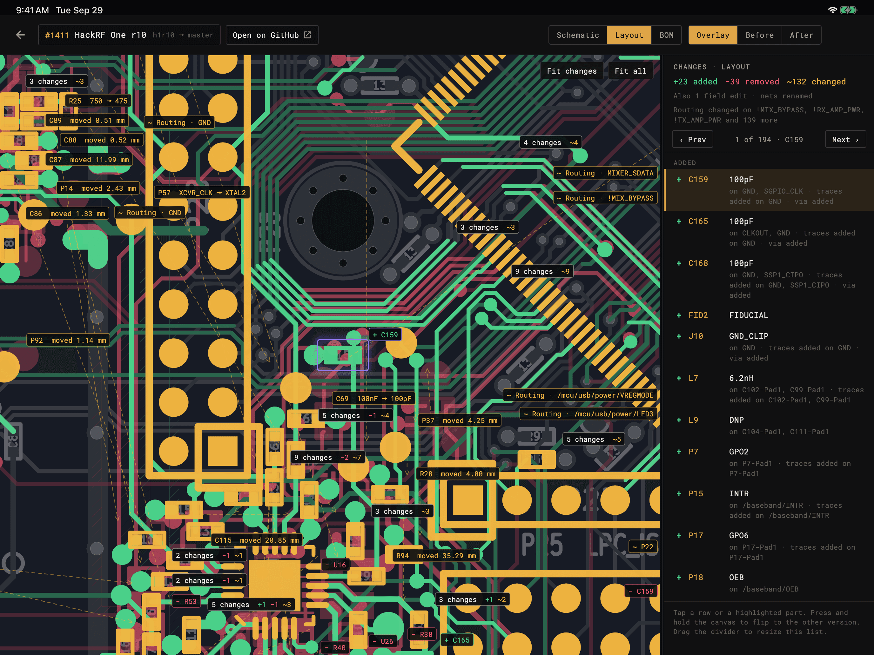Switch to the BOM tab
Image resolution: width=874 pixels, height=655 pixels.
(x=666, y=35)
